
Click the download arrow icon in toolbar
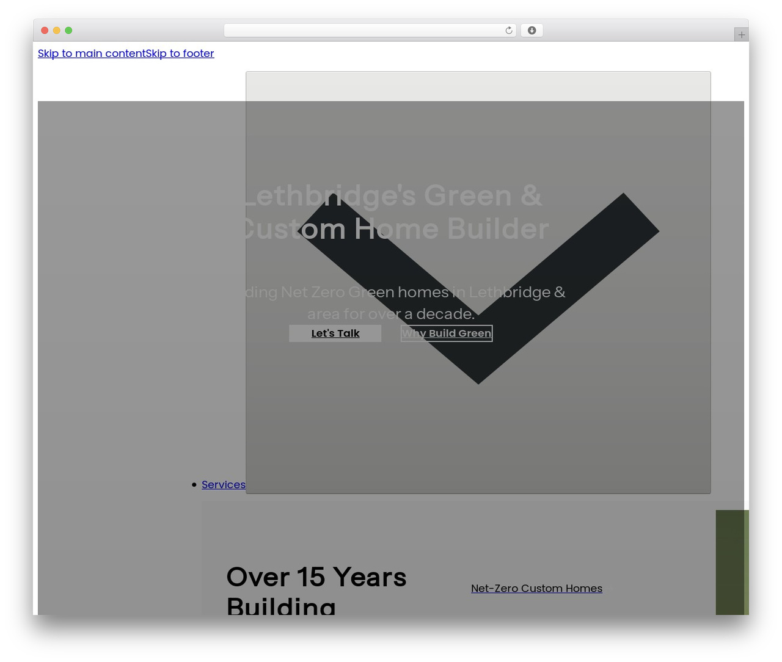[532, 31]
